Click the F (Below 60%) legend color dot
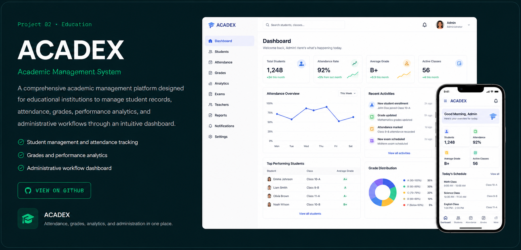This screenshot has height=250, width=521. coord(404,205)
